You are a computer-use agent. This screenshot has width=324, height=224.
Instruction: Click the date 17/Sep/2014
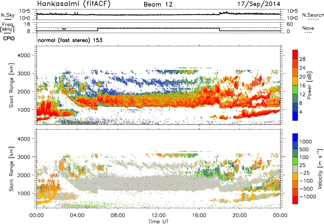click(x=259, y=4)
